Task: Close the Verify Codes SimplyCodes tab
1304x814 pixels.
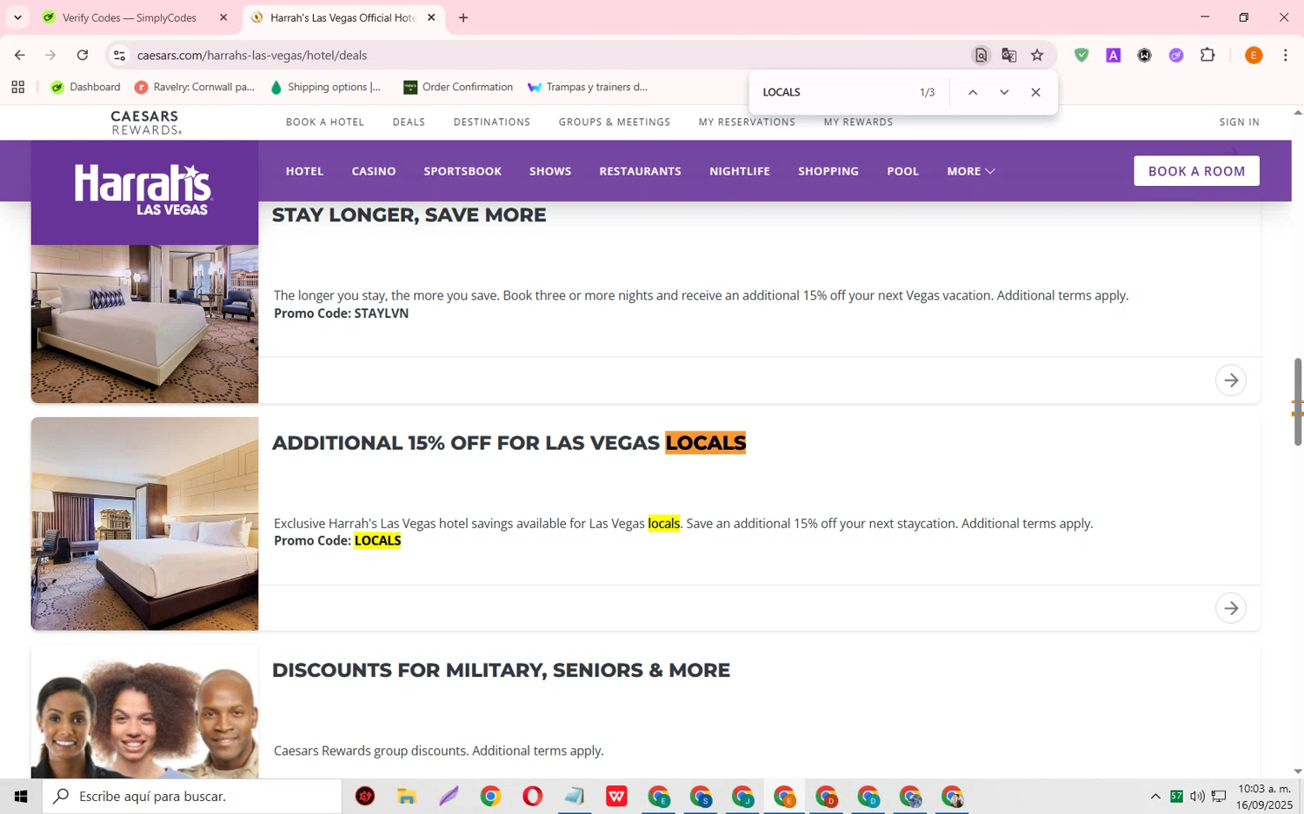Action: click(x=223, y=17)
